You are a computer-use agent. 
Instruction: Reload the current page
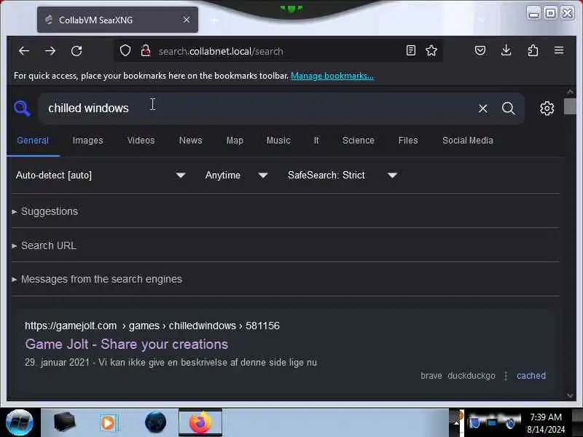77,50
